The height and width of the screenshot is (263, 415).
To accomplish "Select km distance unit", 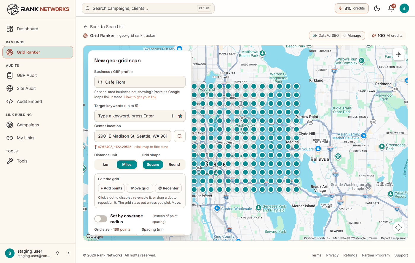I will pos(106,165).
